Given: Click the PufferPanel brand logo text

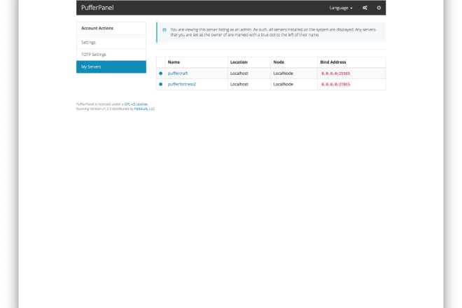Looking at the screenshot, I should click(97, 8).
